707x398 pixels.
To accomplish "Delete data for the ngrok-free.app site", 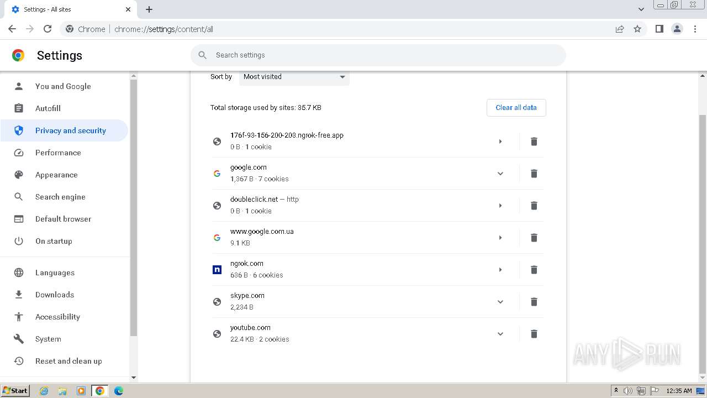I will coord(534,142).
